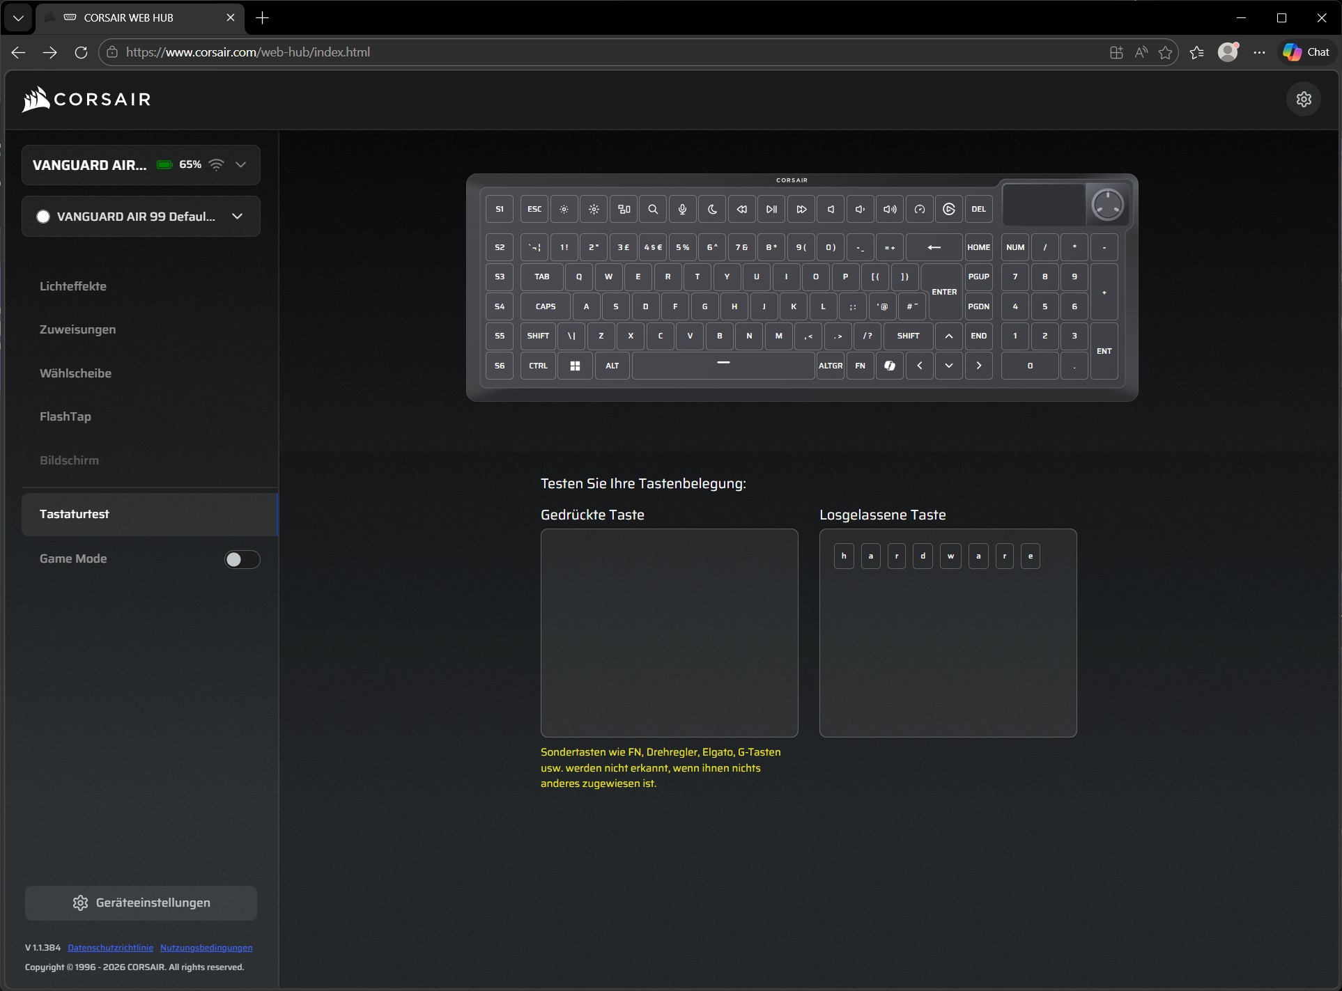Open the browser tab list chevron
The image size is (1342, 991).
(x=18, y=17)
